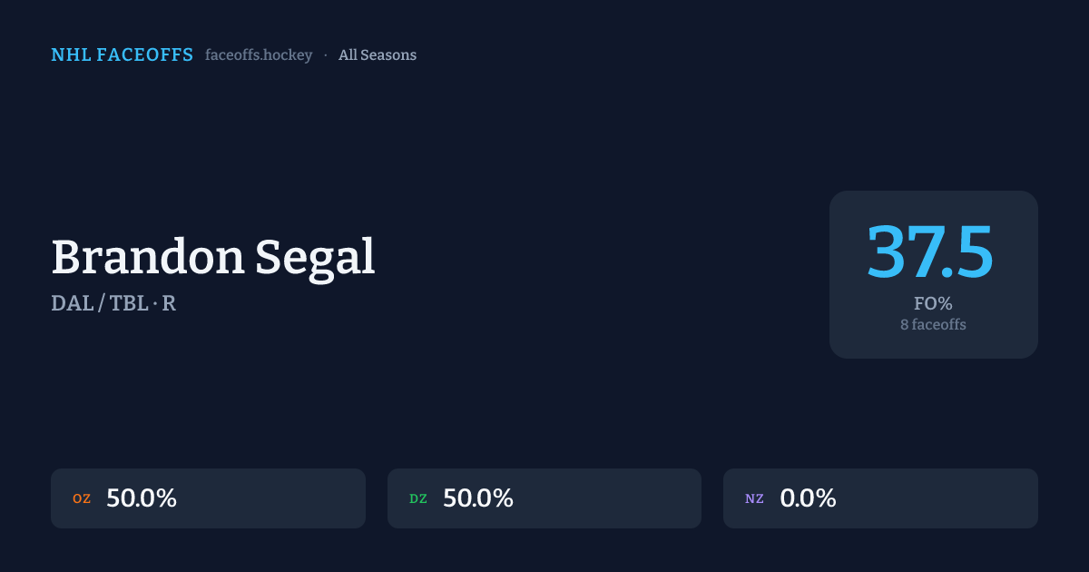The height and width of the screenshot is (572, 1089).
Task: Click the green DZ zone label
Action: [418, 498]
